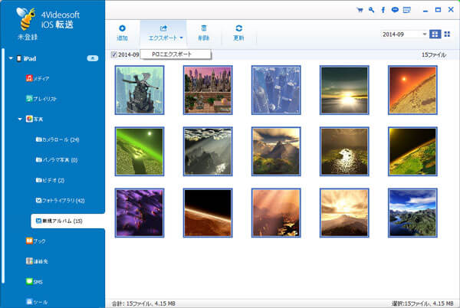Open the Facebook share icon
The width and height of the screenshot is (460, 308).
(383, 10)
